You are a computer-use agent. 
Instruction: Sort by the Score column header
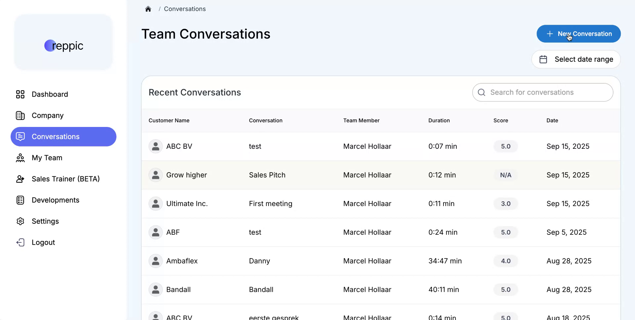(x=500, y=120)
